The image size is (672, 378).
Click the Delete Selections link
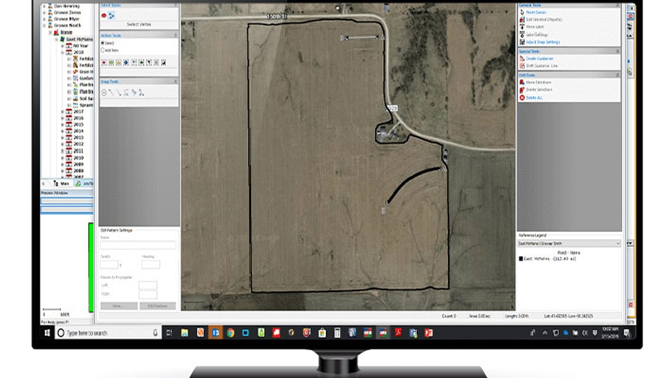pyautogui.click(x=540, y=90)
